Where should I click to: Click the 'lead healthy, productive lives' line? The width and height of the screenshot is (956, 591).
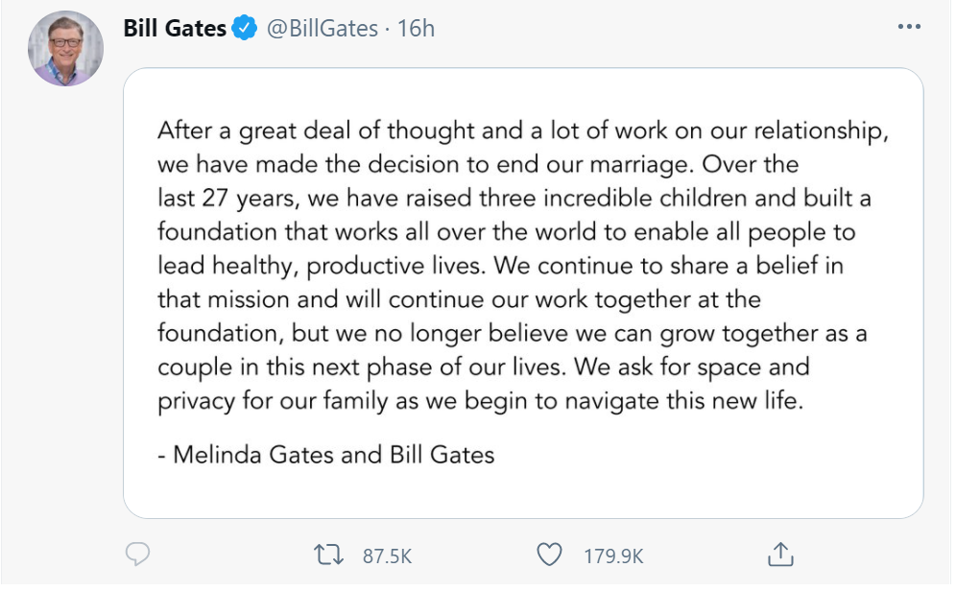501,267
